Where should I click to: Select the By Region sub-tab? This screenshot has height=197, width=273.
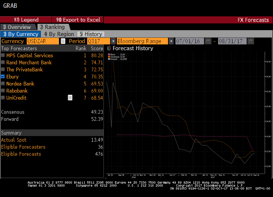(59, 34)
